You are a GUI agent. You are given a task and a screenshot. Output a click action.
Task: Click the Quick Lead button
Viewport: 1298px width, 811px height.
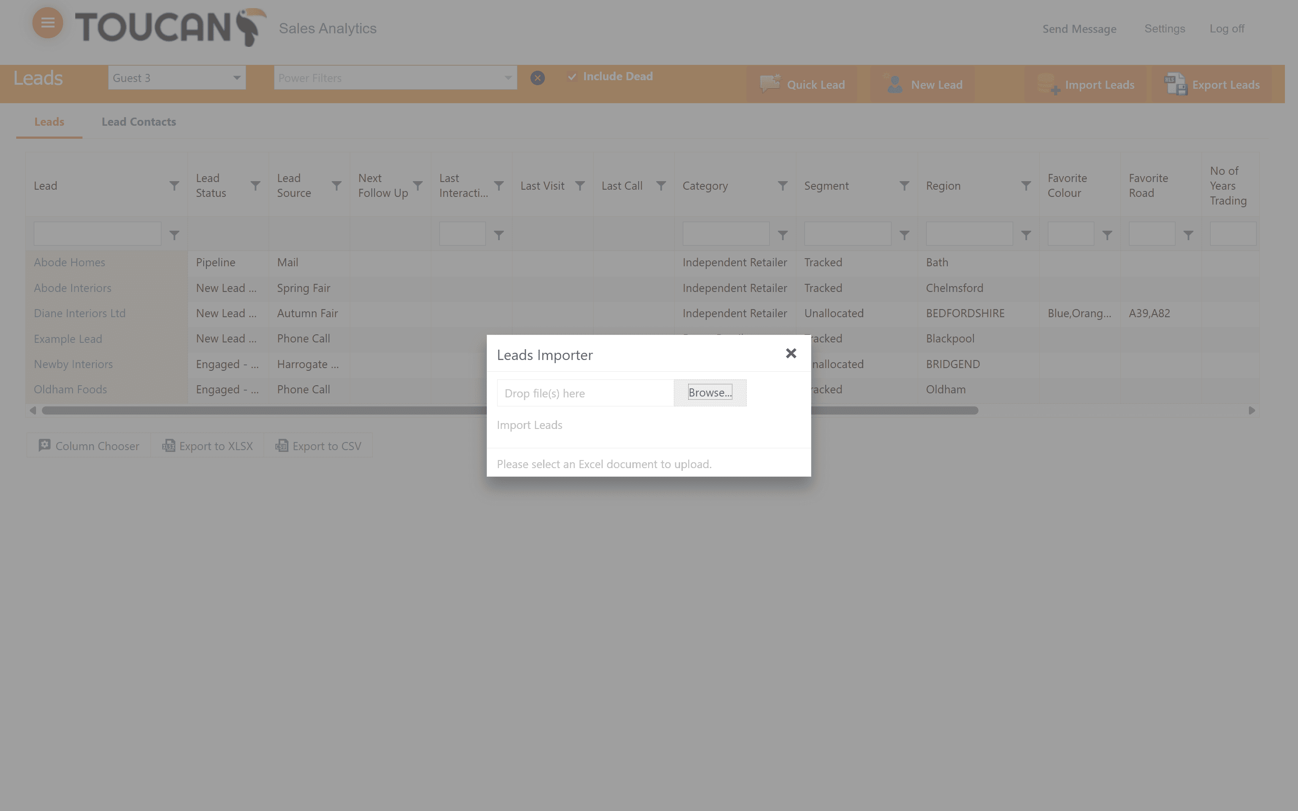802,85
